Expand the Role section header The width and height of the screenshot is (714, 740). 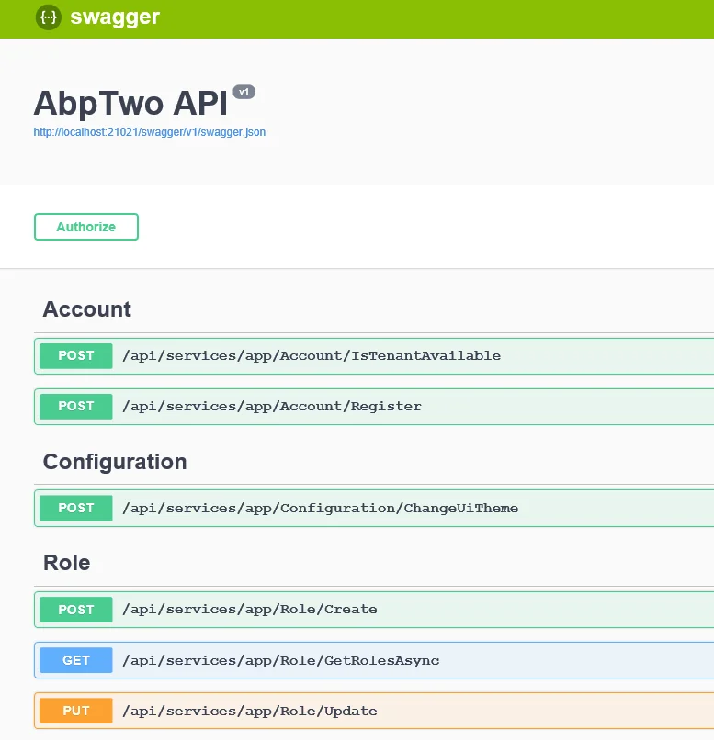click(x=65, y=563)
